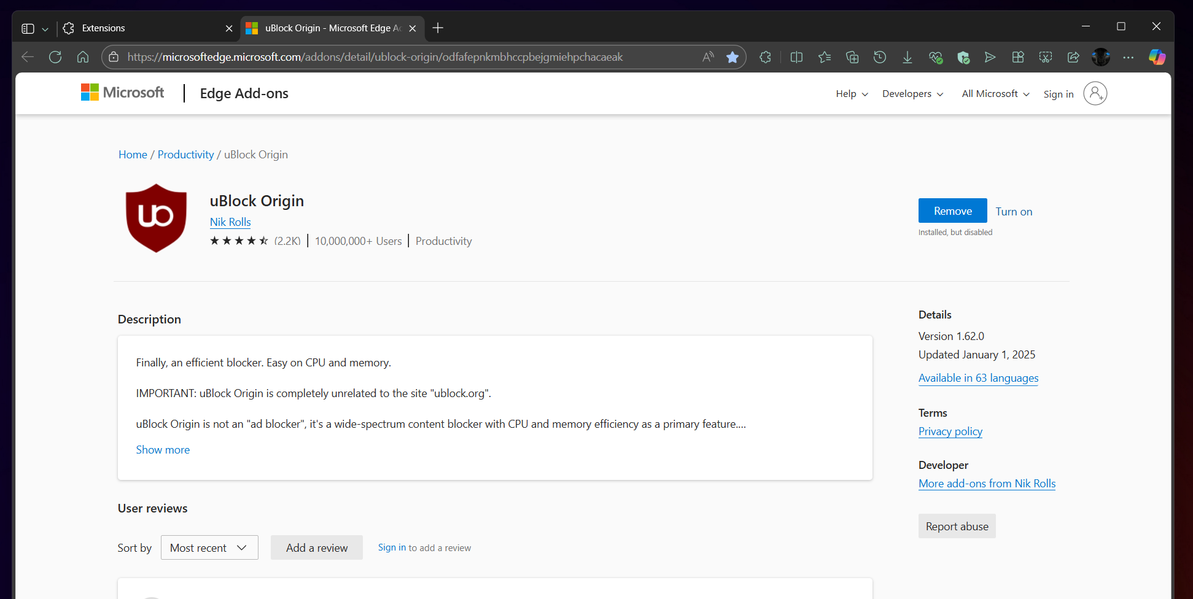Open the browser profile avatar
Viewport: 1193px width, 599px height.
(x=1101, y=57)
